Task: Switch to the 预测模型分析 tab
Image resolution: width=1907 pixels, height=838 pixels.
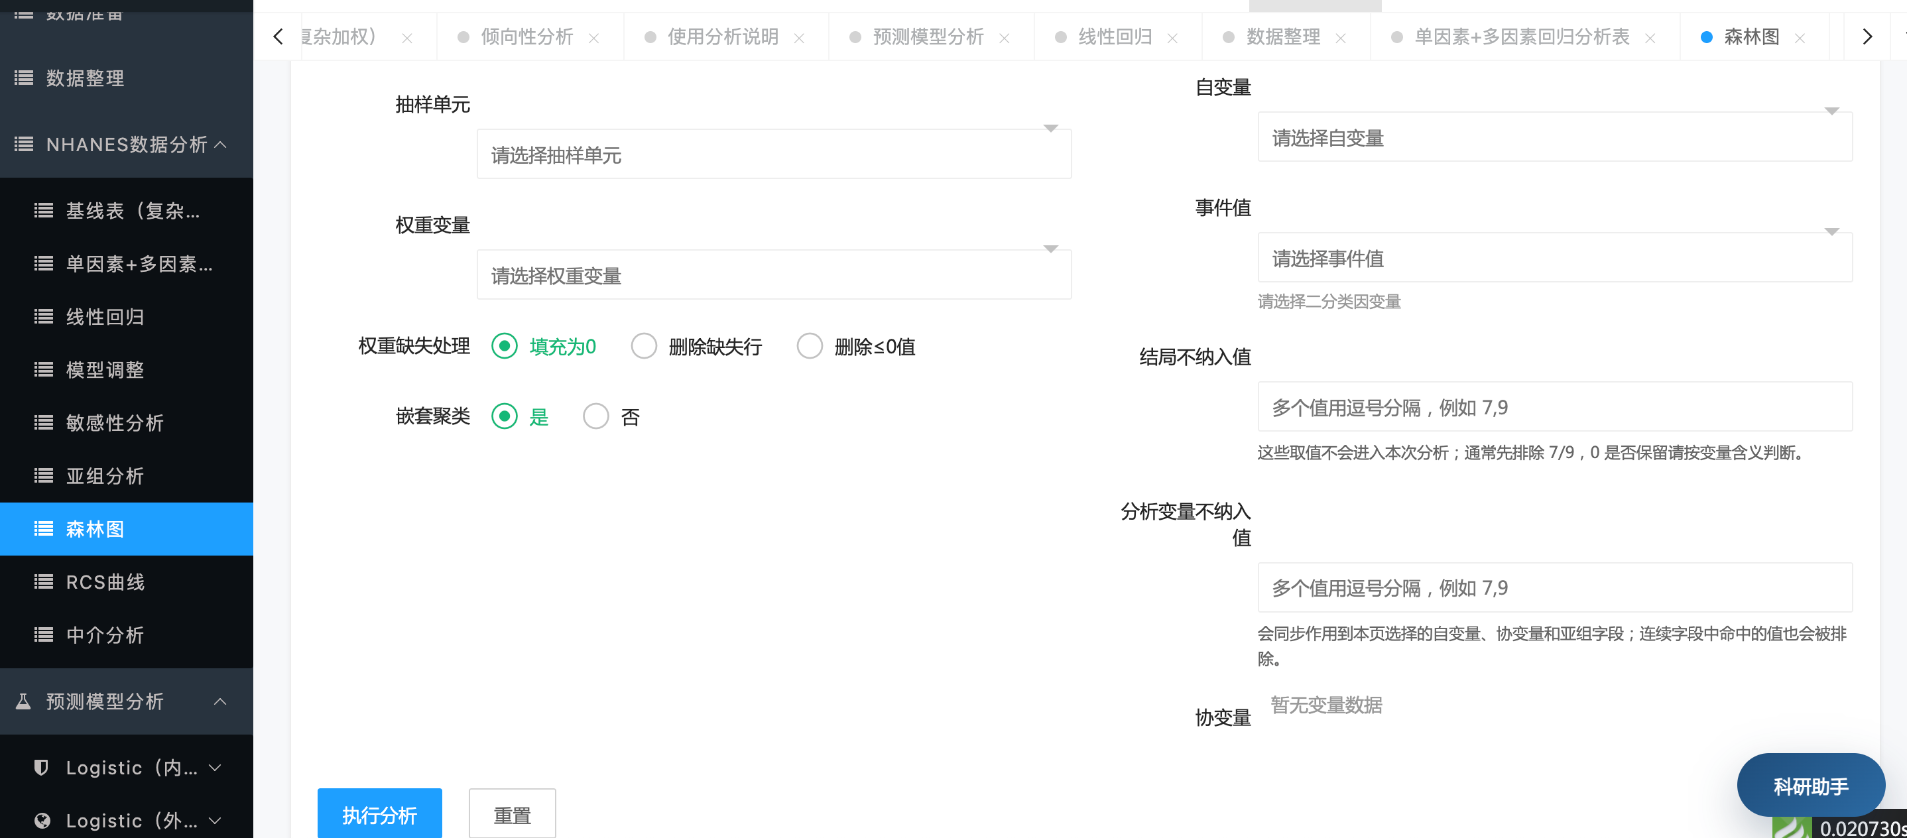Action: coord(928,37)
